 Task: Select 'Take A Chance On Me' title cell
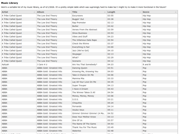(89, 75)
